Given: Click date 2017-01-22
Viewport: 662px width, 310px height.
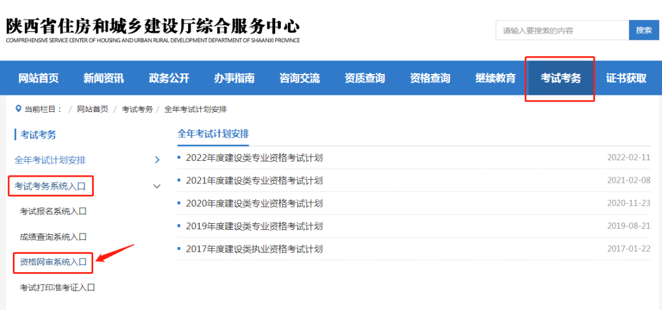Looking at the screenshot, I should 629,249.
